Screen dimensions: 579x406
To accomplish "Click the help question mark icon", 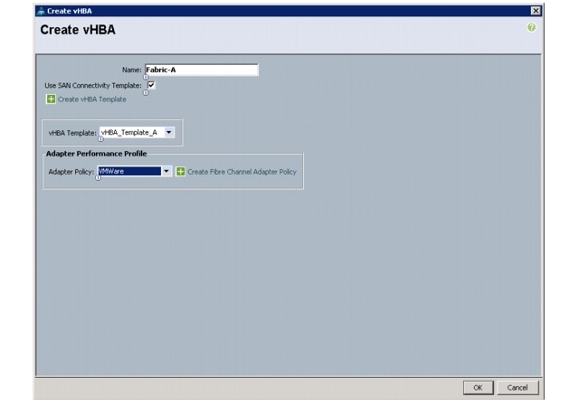I will point(531,27).
